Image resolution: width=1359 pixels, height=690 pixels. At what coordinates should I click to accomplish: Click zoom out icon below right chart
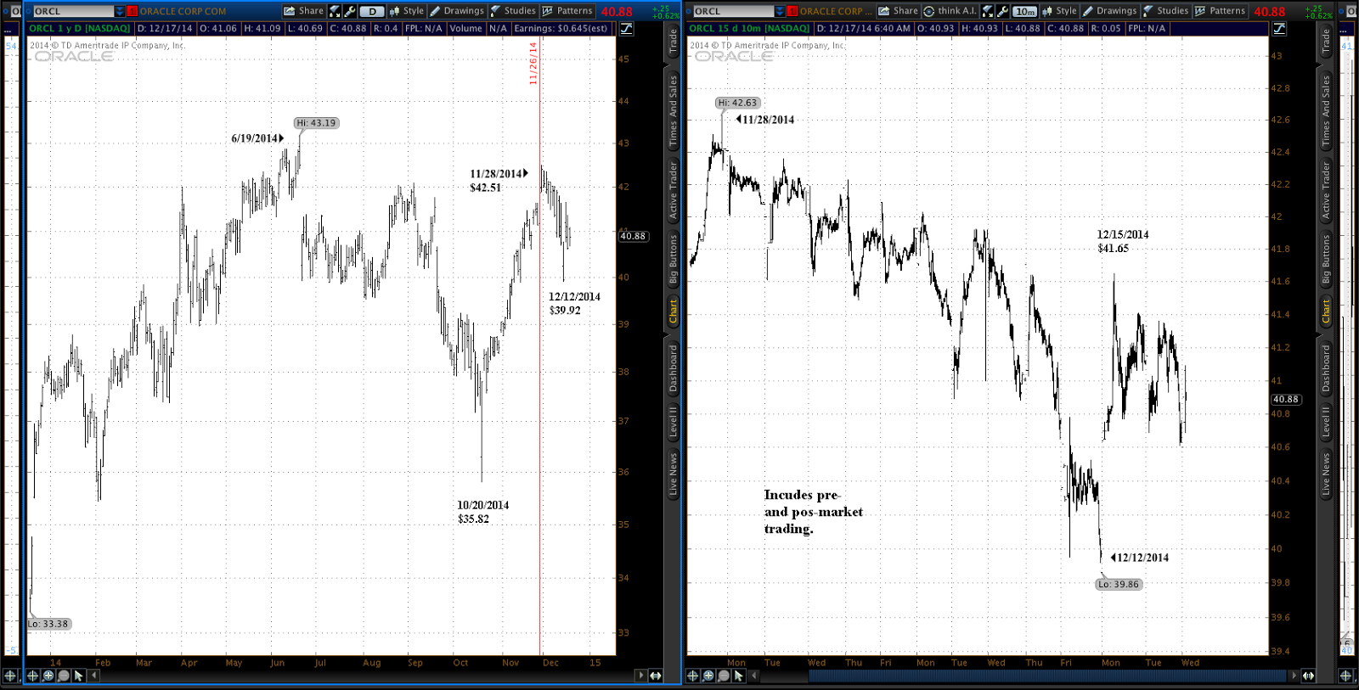pos(724,676)
